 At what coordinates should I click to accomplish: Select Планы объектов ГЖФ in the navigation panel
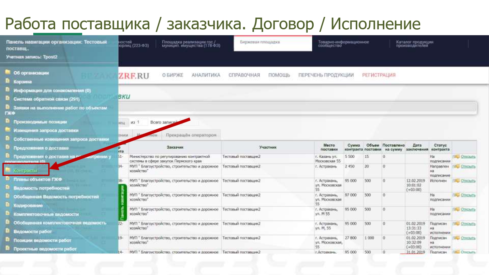[x=37, y=179]
